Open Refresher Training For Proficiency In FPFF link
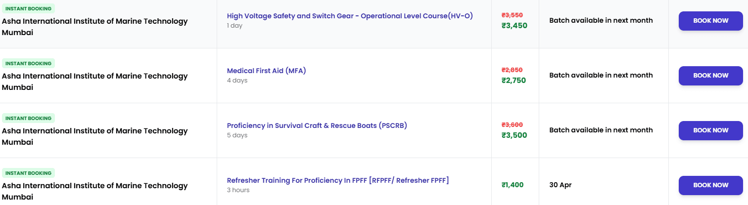Viewport: 748px width, 205px height. pyautogui.click(x=338, y=180)
